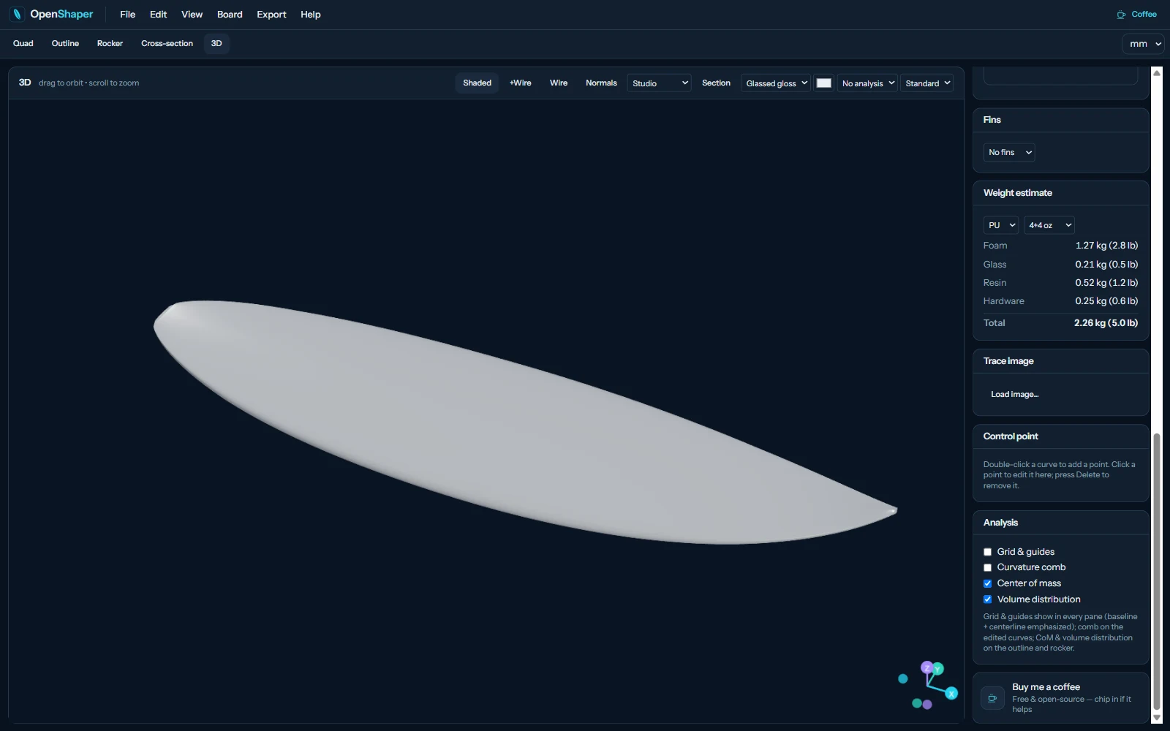Select +Wire render mode
This screenshot has height=731, width=1170.
520,83
